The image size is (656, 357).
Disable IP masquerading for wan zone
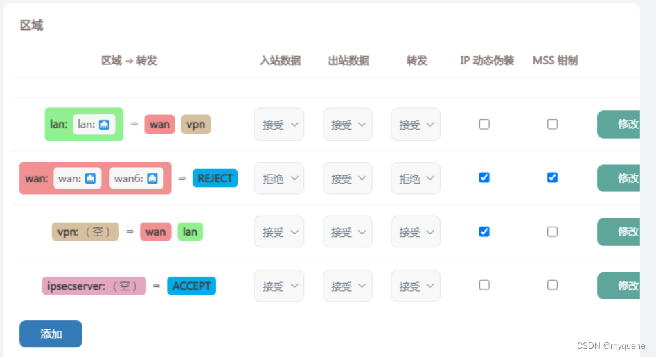(x=484, y=177)
